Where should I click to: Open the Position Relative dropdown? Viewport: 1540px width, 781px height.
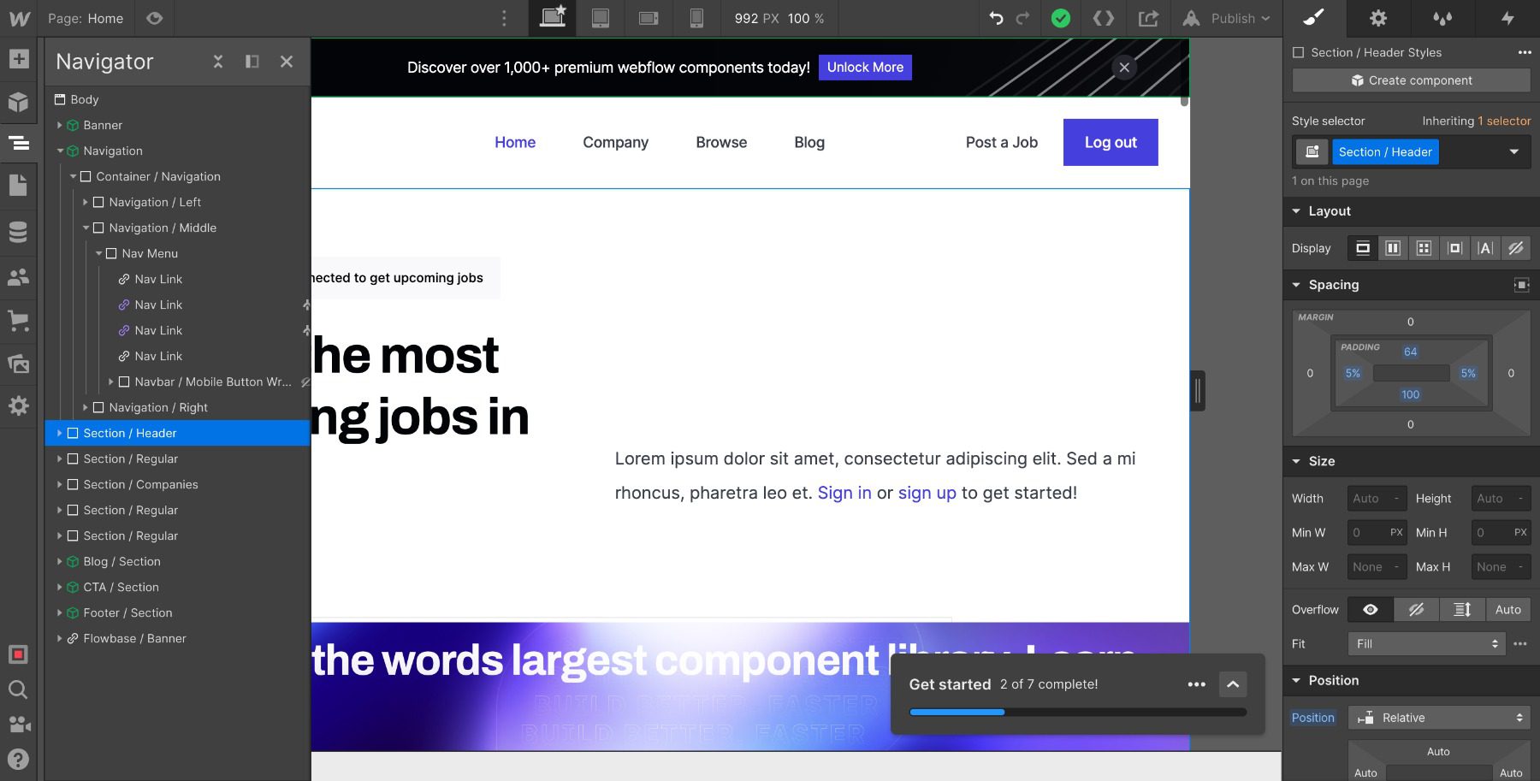1438,717
